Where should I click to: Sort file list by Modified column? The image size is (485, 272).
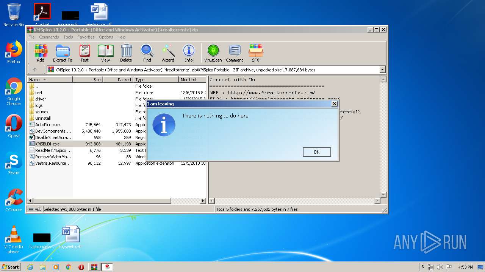192,80
